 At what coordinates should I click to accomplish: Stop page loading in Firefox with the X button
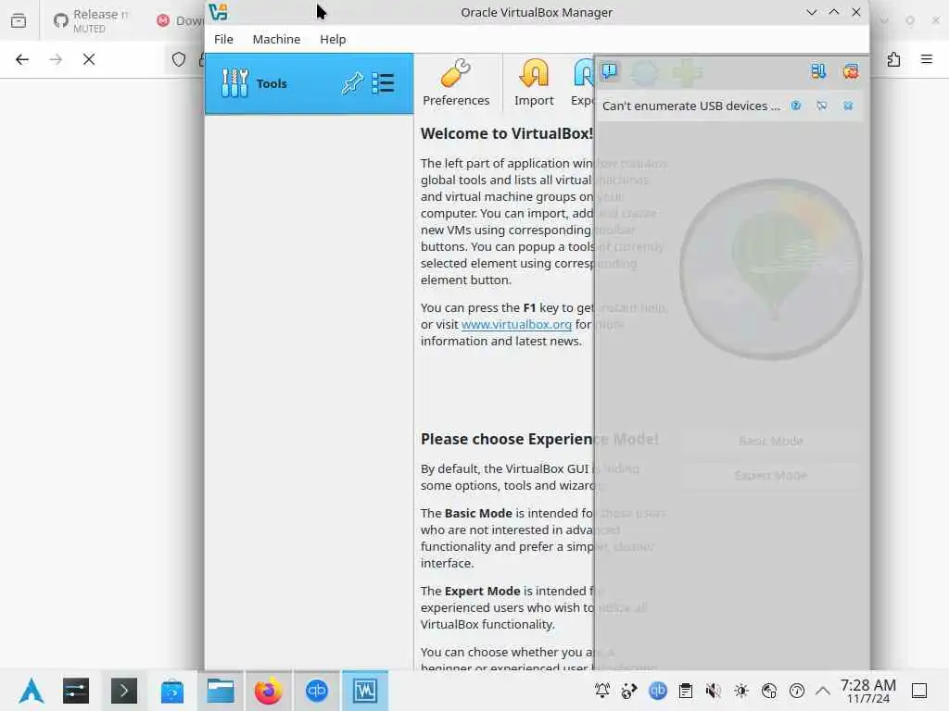[x=89, y=59]
